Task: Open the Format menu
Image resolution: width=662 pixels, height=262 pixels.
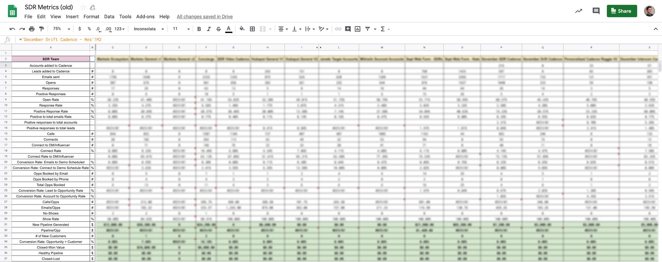Action: pyautogui.click(x=91, y=17)
